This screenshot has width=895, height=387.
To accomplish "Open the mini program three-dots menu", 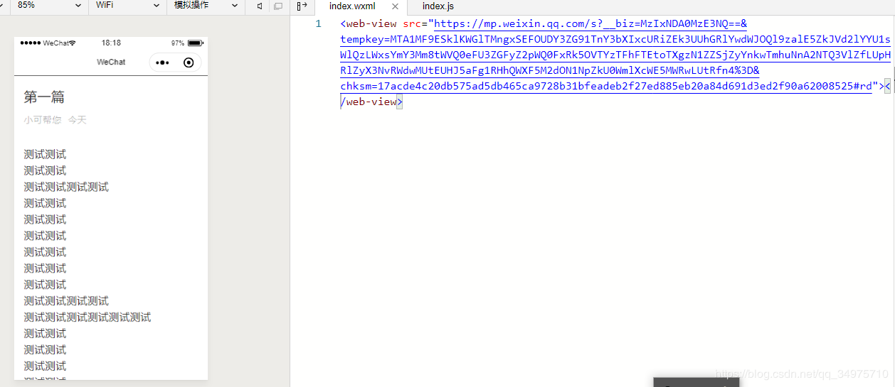I will coord(162,62).
